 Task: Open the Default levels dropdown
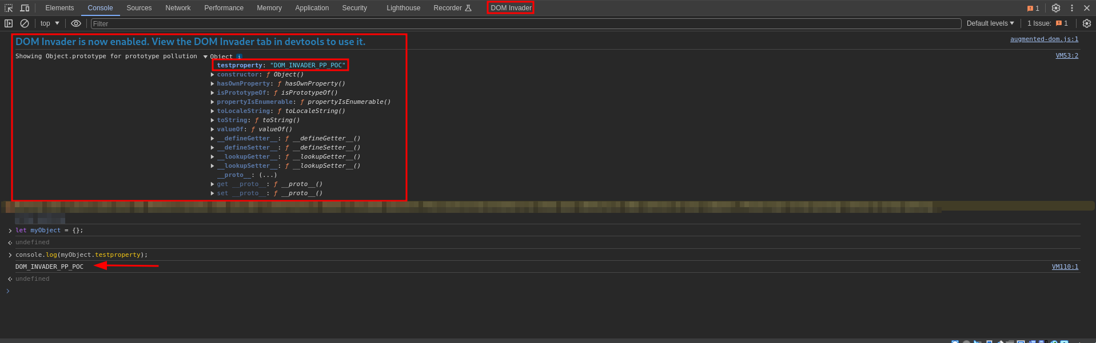point(990,23)
